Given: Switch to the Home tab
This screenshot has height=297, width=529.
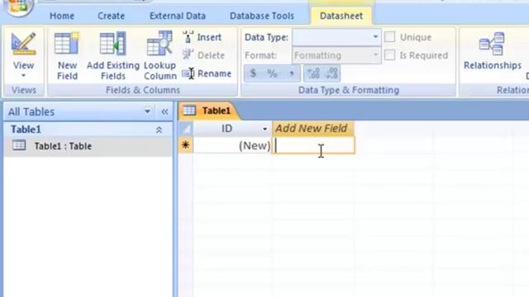Looking at the screenshot, I should 62,16.
